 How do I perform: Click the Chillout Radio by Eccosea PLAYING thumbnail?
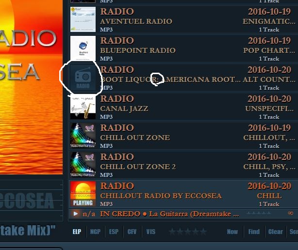(83, 194)
